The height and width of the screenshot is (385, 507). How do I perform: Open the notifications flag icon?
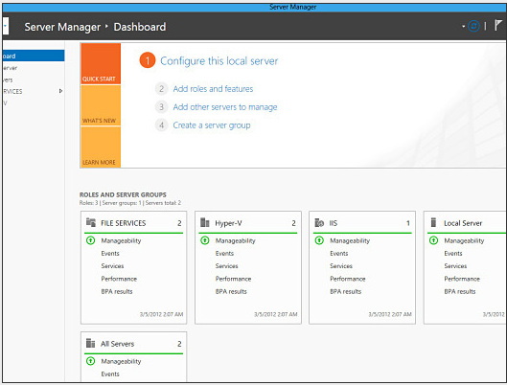(498, 26)
